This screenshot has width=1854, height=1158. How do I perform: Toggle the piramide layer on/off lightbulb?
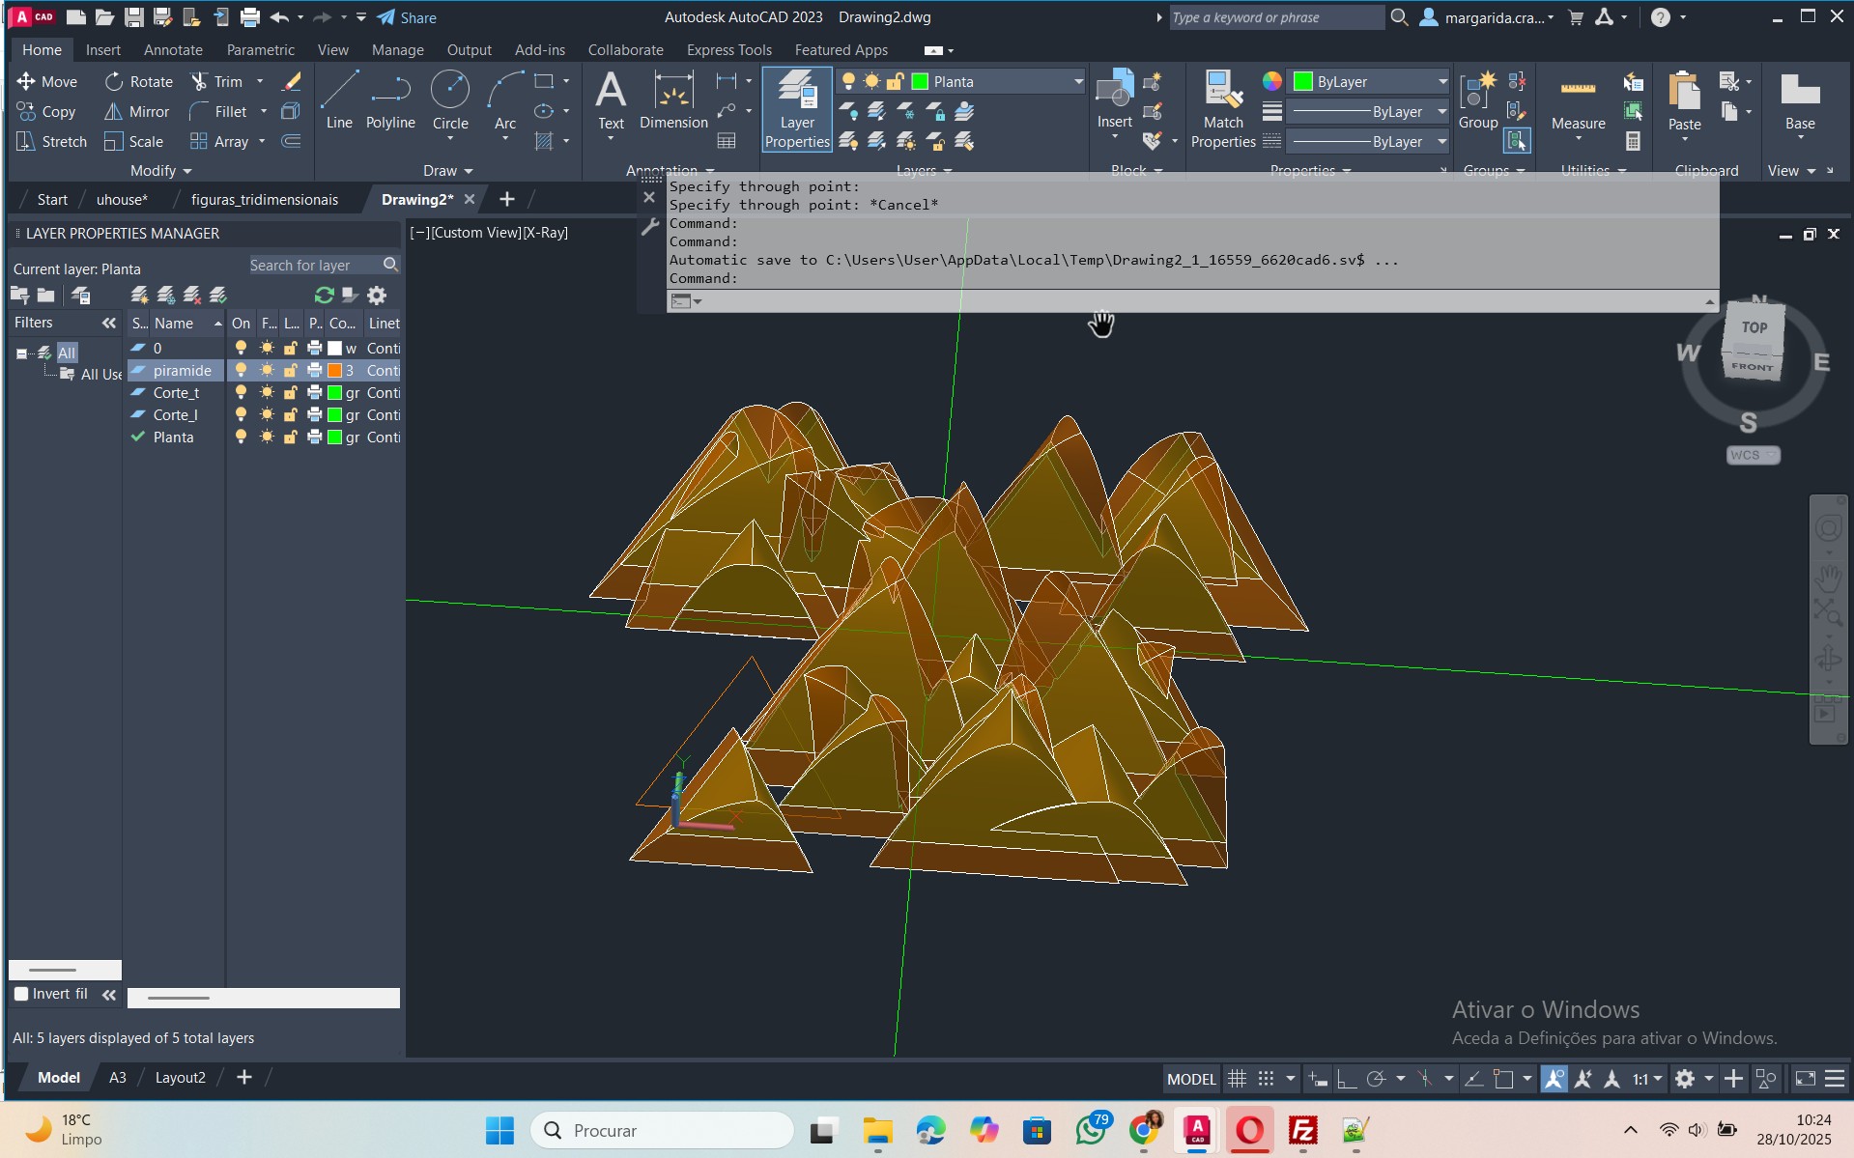coord(241,371)
